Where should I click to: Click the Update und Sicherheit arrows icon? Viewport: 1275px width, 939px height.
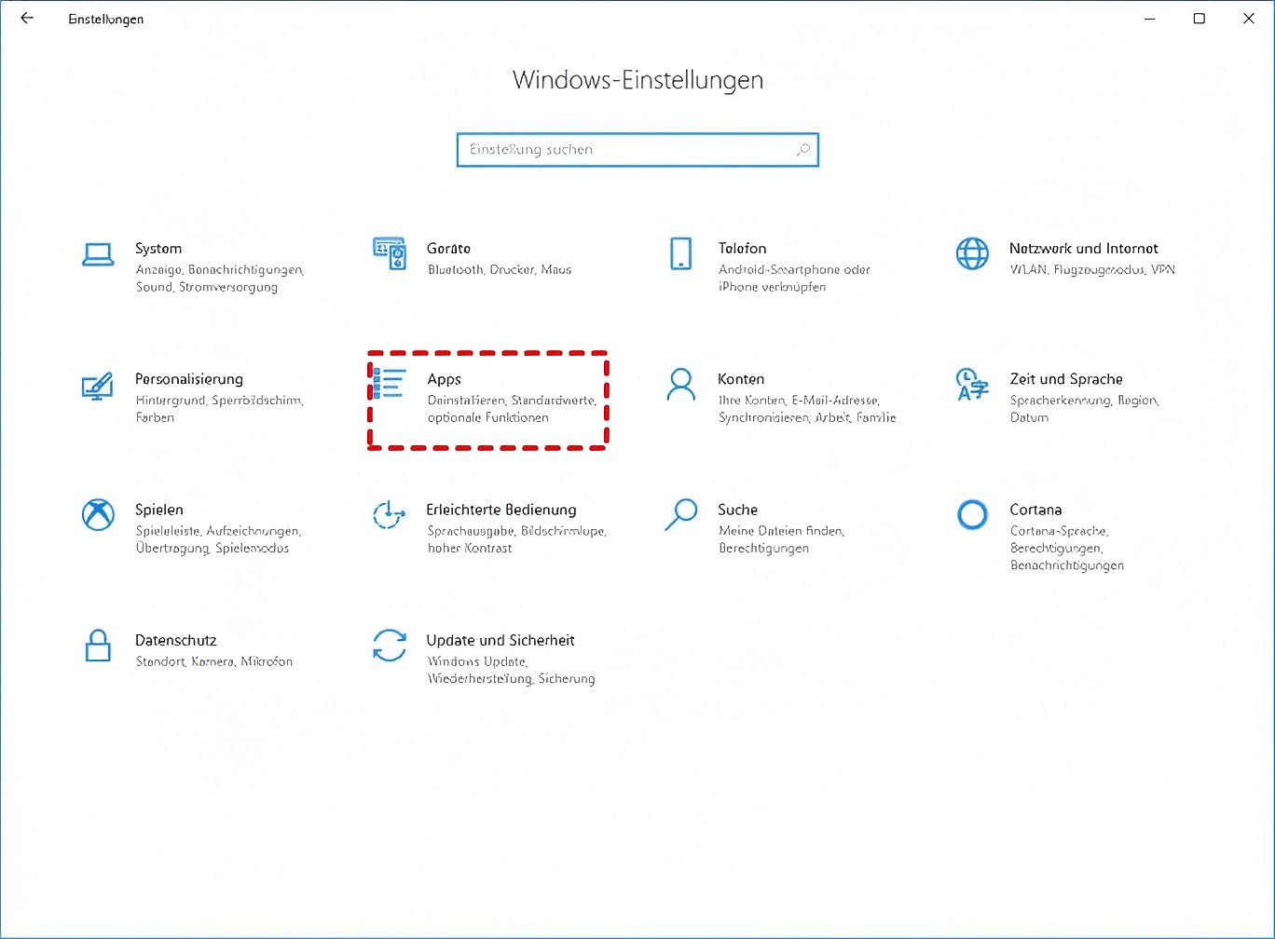point(389,645)
